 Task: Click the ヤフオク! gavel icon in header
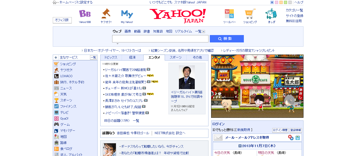(106, 13)
